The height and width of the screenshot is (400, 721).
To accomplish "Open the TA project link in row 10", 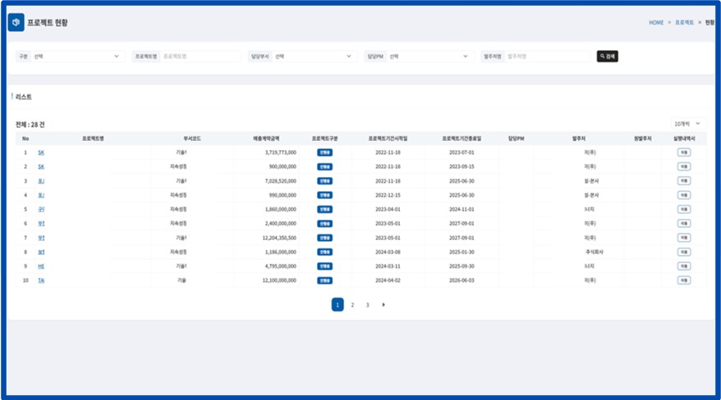I will [x=41, y=280].
